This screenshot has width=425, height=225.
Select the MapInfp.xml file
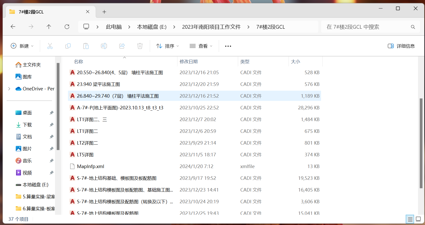(194, 167)
